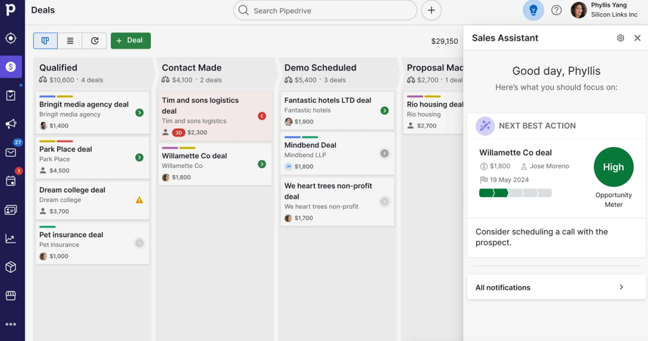Close the Sales Assistant panel
This screenshot has height=341, width=648.
point(637,38)
